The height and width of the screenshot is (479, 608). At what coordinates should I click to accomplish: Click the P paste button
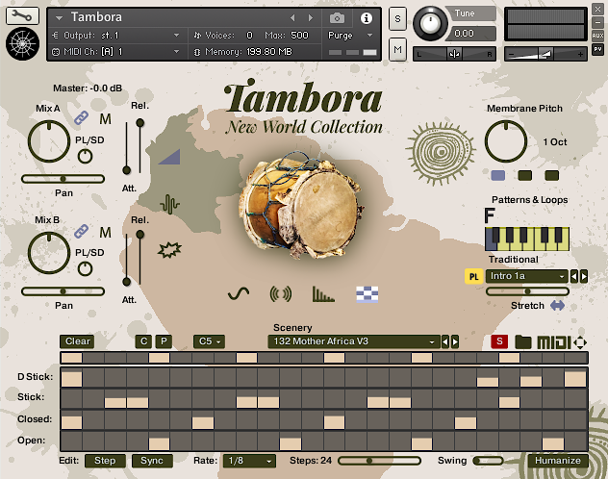click(x=164, y=341)
